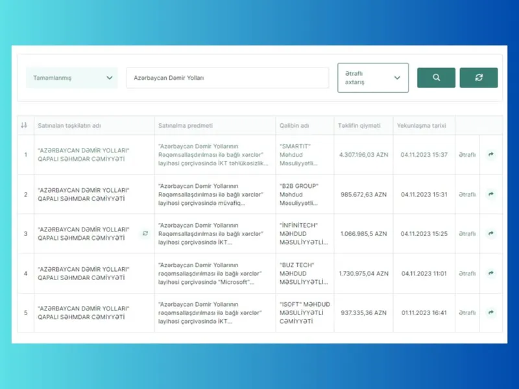Viewport: 519px width, 389px height.
Task: Click Qalibin adı column header
Action: click(295, 125)
